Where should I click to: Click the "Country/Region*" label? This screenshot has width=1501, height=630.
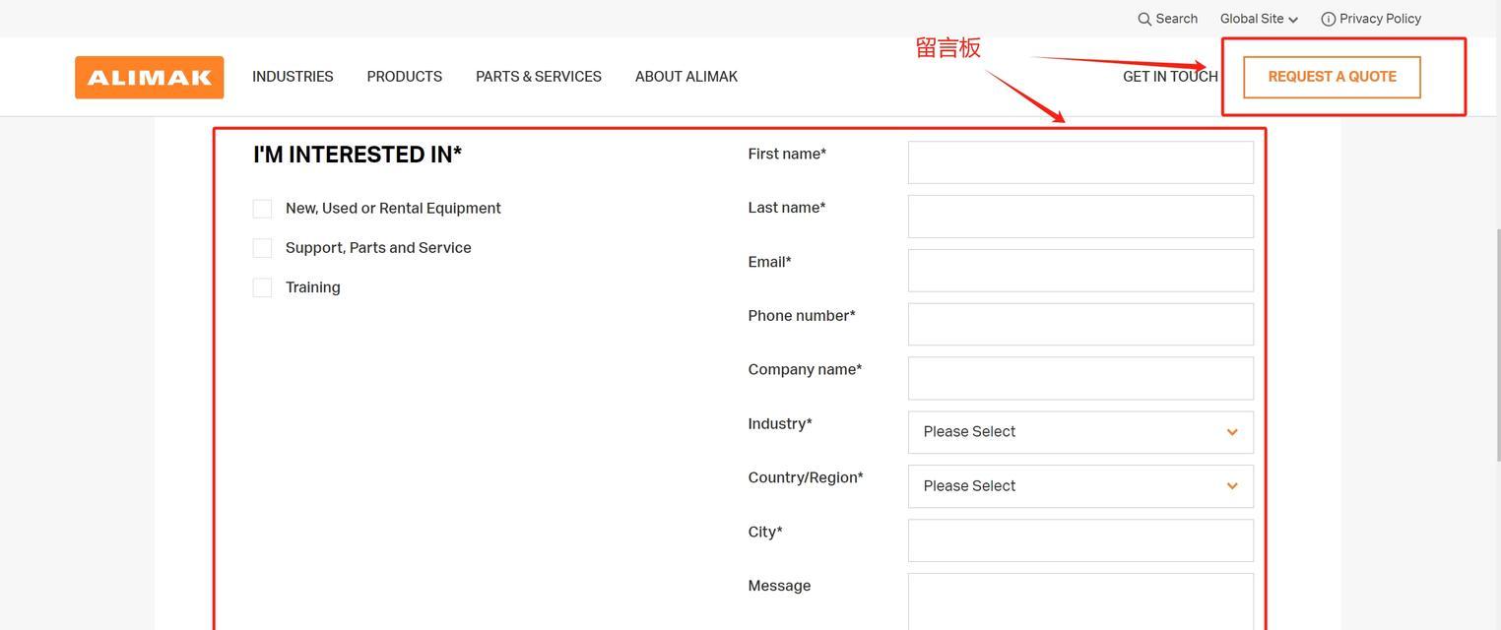pos(806,478)
